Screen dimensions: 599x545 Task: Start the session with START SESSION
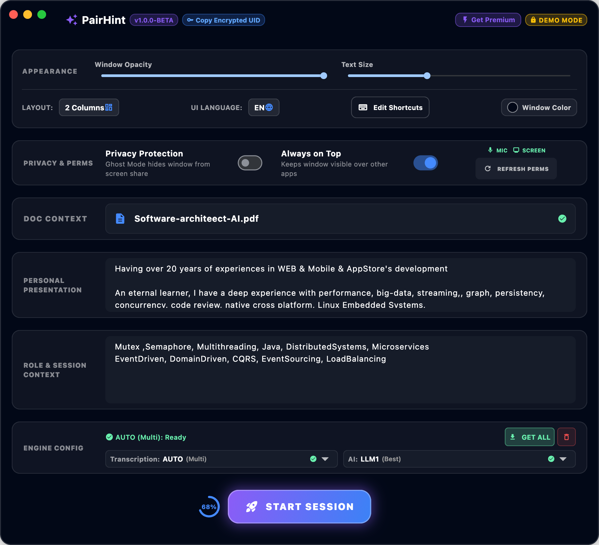tap(299, 507)
